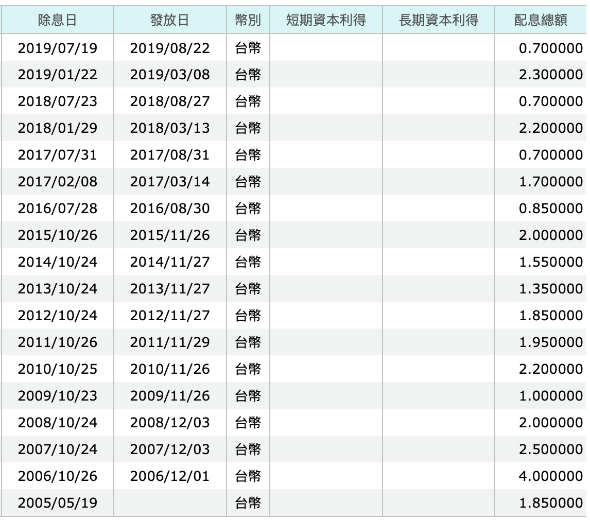This screenshot has width=590, height=520.
Task: Select ex-dividend date 2018/01/29
Action: (58, 128)
